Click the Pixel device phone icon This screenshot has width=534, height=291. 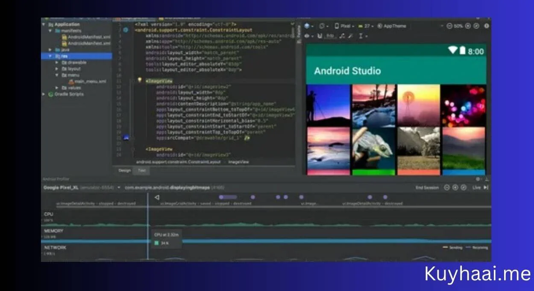[337, 26]
